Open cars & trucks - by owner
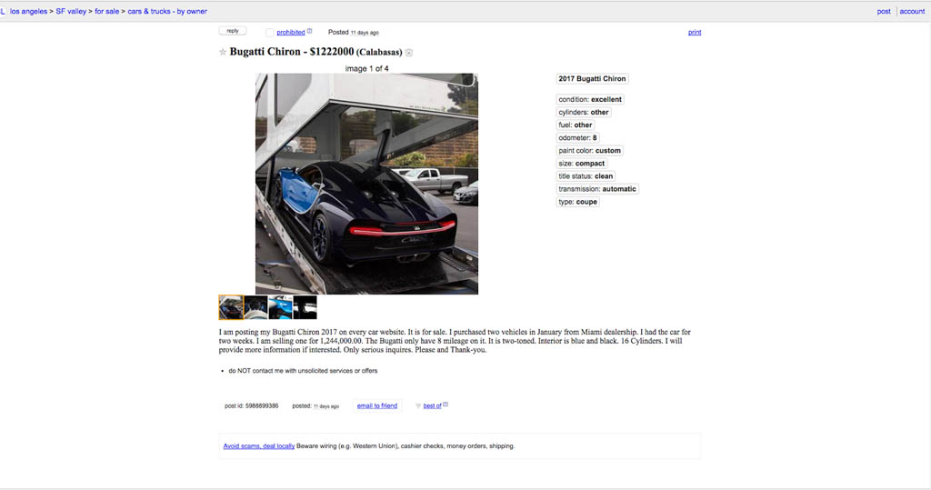 click(167, 11)
